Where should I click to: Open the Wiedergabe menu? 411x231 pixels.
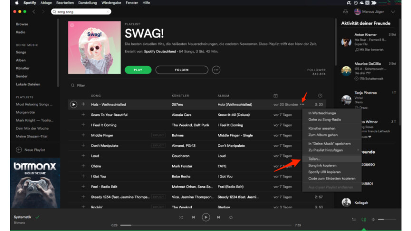tap(111, 3)
